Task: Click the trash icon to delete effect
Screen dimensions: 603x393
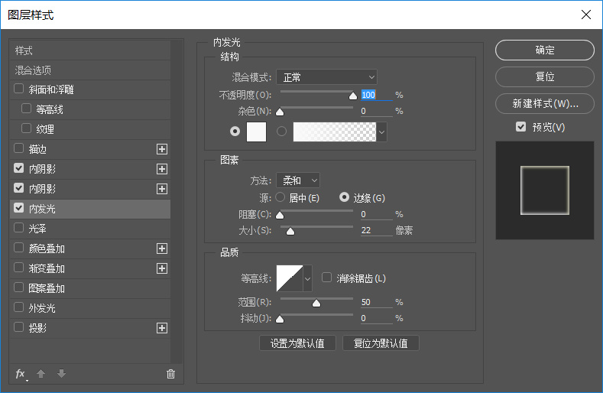Action: (170, 373)
